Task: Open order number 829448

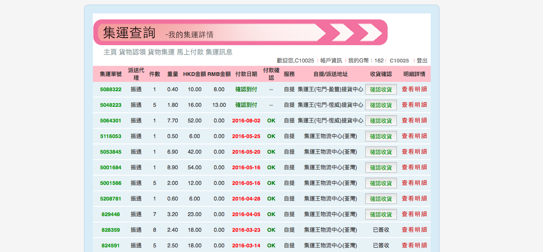Action: (111, 214)
